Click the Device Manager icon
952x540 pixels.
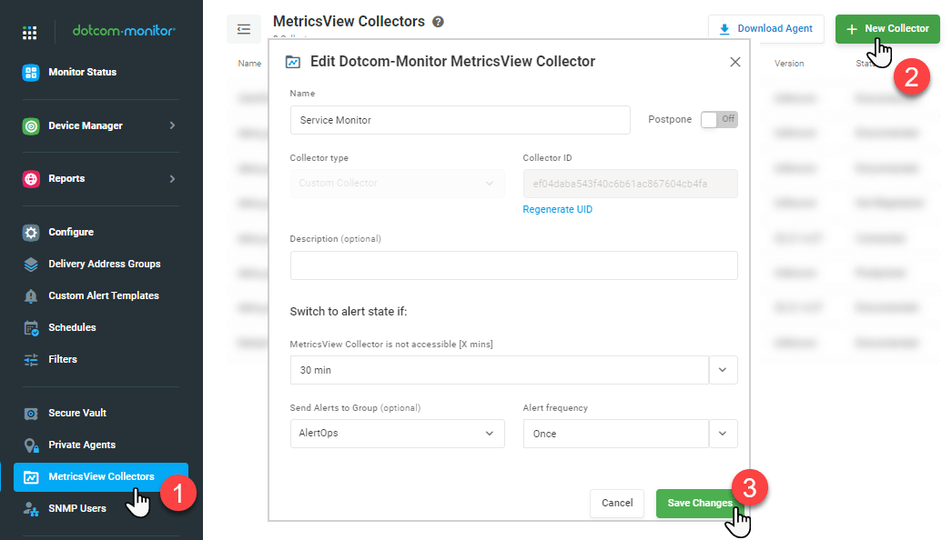(31, 125)
